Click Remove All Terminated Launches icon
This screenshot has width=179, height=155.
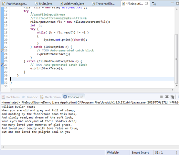pos(172,97)
